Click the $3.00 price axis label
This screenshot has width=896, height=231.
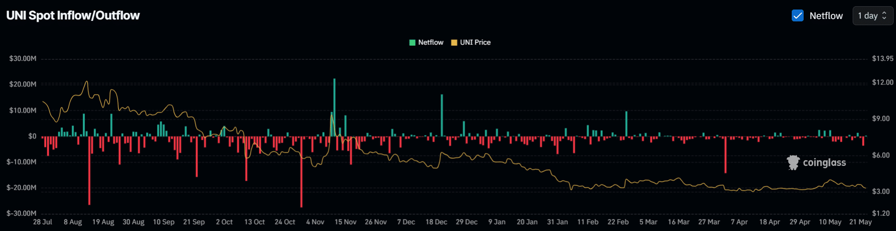click(881, 191)
